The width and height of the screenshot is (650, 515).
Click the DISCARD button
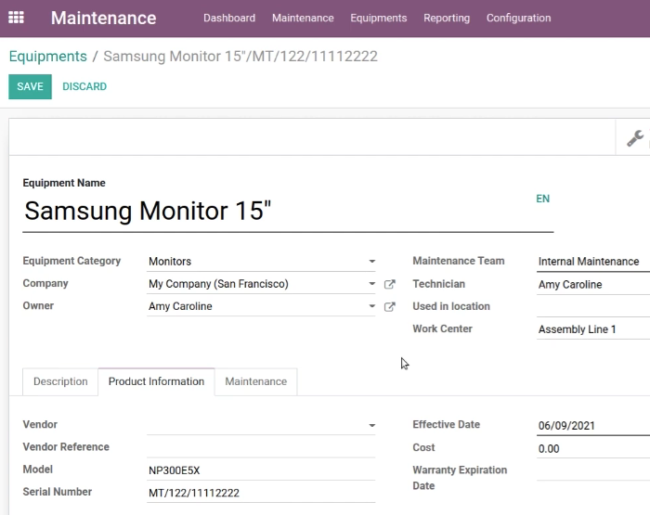pos(84,86)
